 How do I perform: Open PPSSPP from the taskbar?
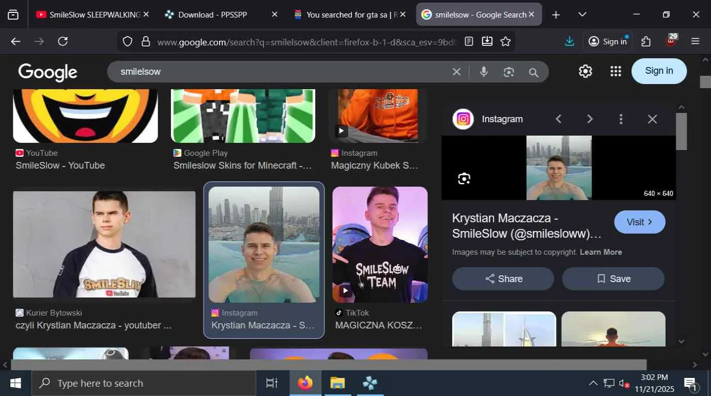370,383
